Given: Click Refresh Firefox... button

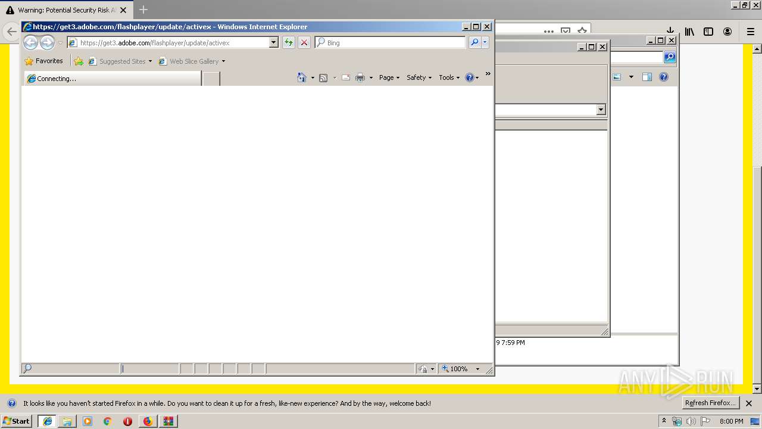Looking at the screenshot, I should pyautogui.click(x=711, y=403).
